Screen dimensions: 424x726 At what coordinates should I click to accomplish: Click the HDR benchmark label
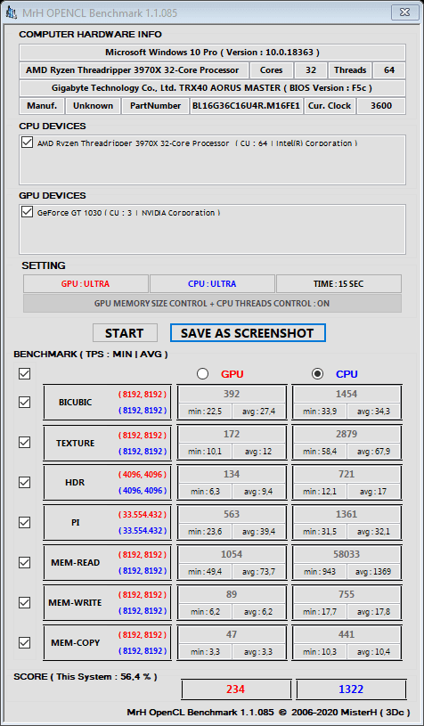pyautogui.click(x=75, y=483)
